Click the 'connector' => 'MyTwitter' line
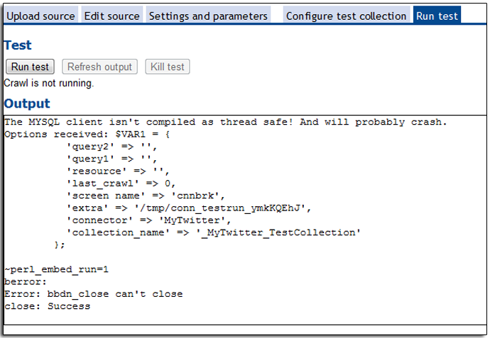The image size is (490, 338). pos(148,220)
